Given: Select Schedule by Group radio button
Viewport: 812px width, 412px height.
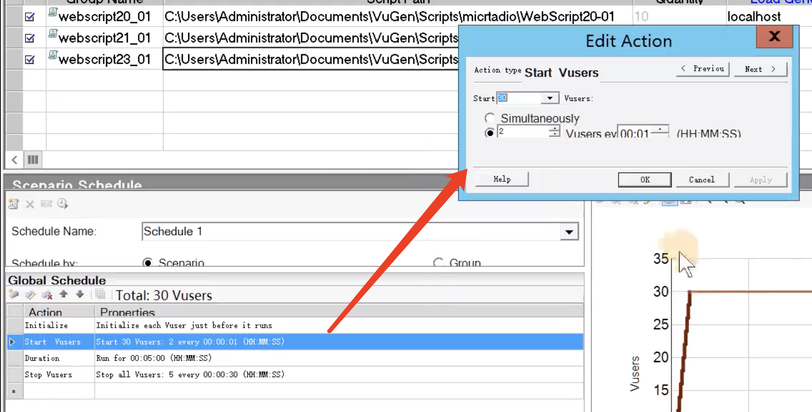Looking at the screenshot, I should (438, 262).
